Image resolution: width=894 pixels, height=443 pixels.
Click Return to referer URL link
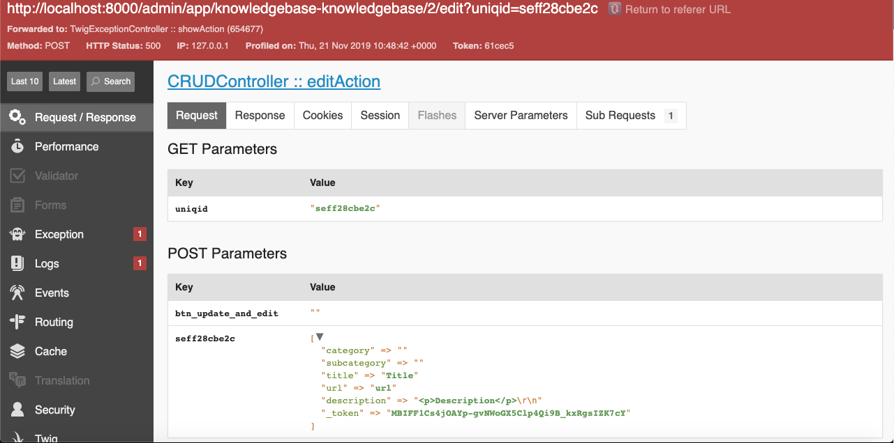(x=678, y=10)
